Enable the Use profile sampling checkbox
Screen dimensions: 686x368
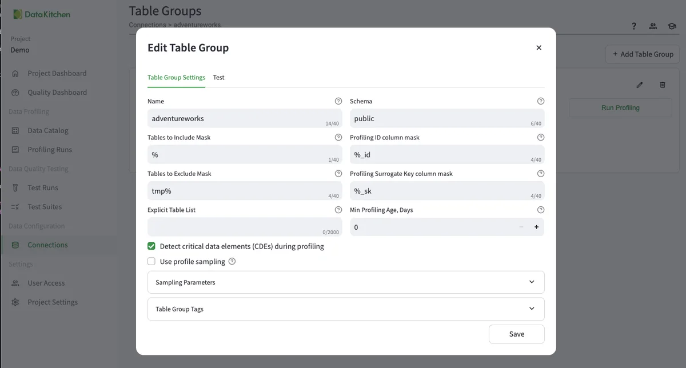pos(151,262)
